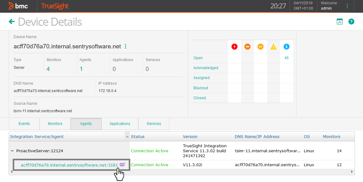Click the blue information severity icon

point(286,47)
